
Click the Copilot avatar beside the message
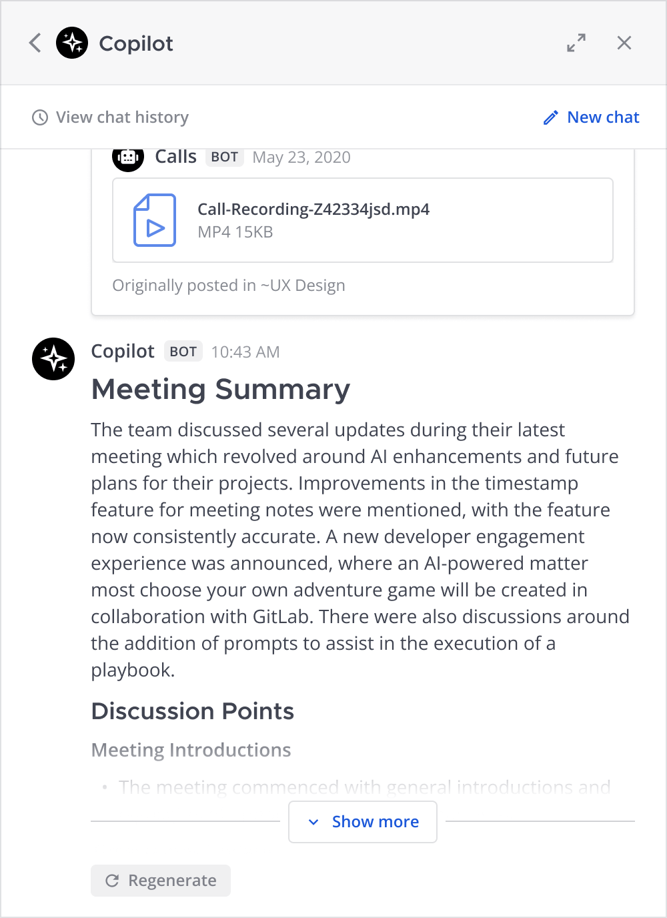(53, 359)
